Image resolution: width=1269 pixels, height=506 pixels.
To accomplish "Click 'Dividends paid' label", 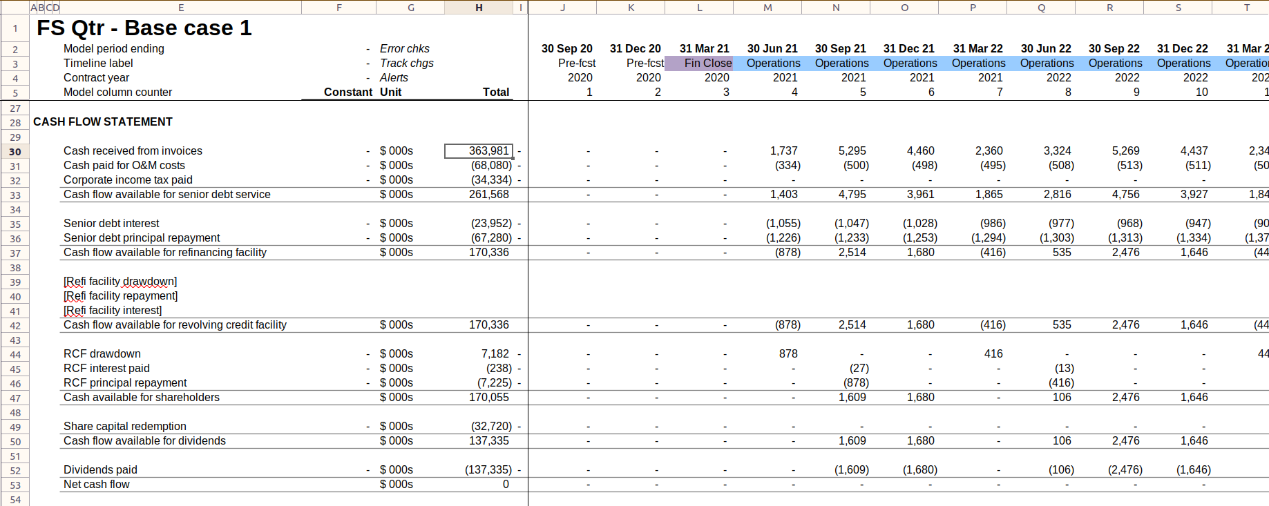I will point(100,470).
